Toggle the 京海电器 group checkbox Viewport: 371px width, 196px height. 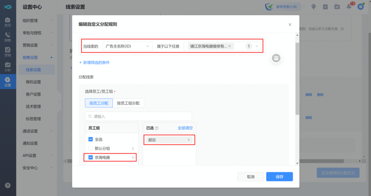(91, 158)
